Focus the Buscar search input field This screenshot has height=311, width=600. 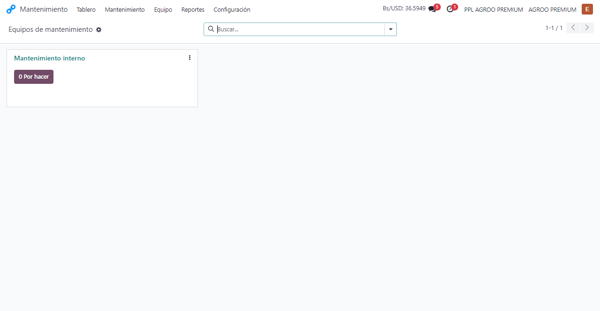click(300, 29)
